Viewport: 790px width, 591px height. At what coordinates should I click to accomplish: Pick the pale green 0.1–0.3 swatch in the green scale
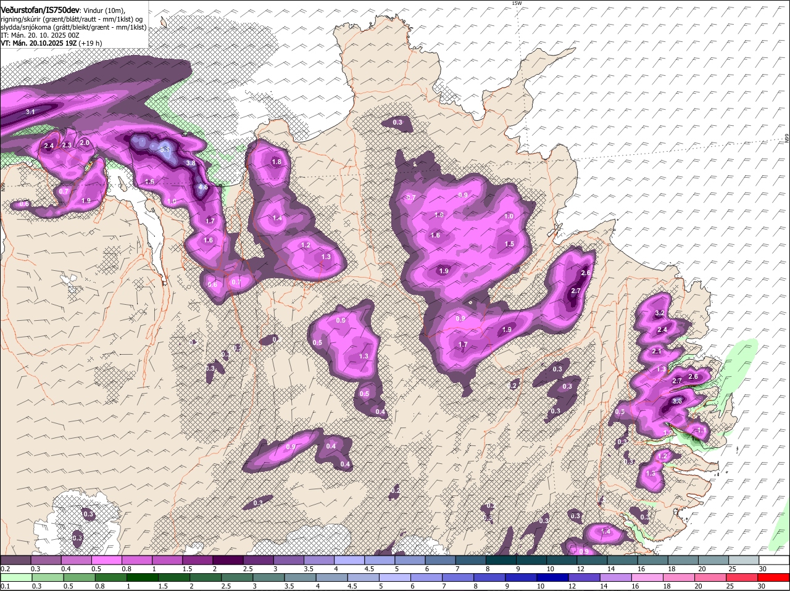[17, 577]
